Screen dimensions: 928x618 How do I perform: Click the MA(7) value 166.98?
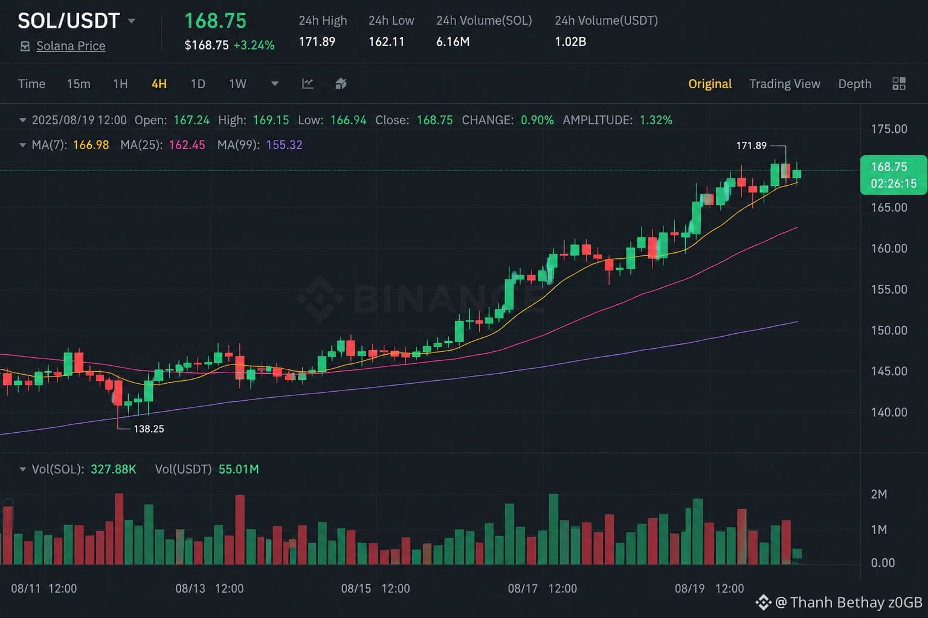click(91, 145)
